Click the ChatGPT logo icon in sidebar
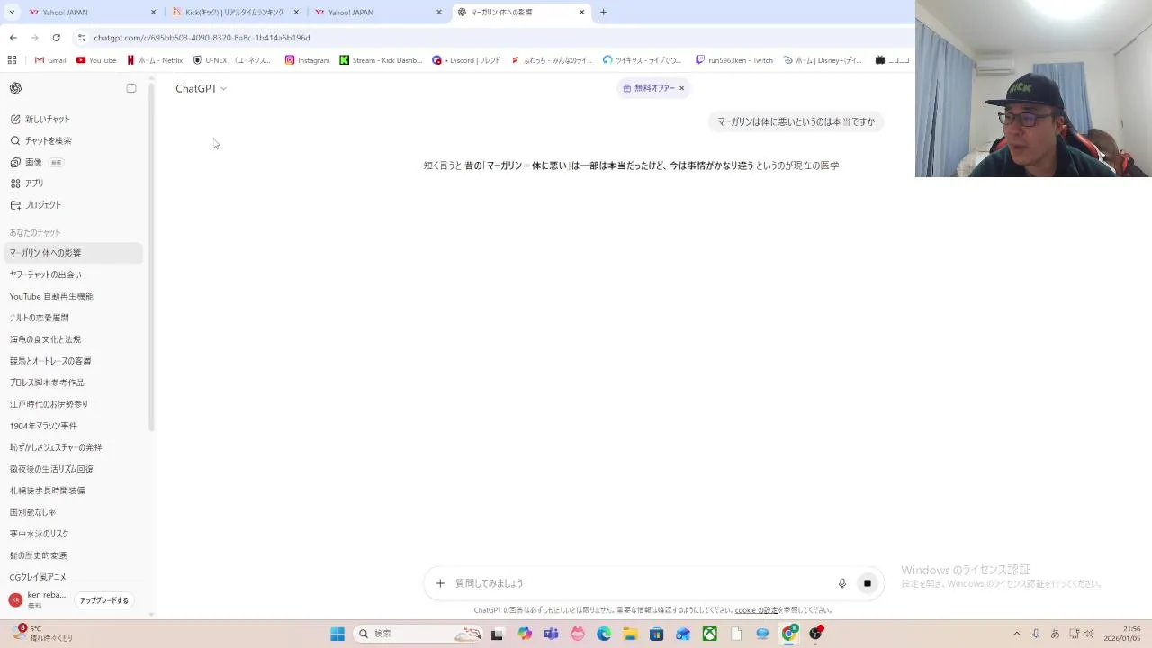The height and width of the screenshot is (648, 1152). point(15,88)
